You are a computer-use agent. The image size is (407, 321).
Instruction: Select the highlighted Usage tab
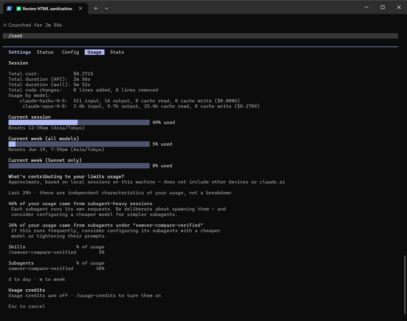click(x=94, y=52)
